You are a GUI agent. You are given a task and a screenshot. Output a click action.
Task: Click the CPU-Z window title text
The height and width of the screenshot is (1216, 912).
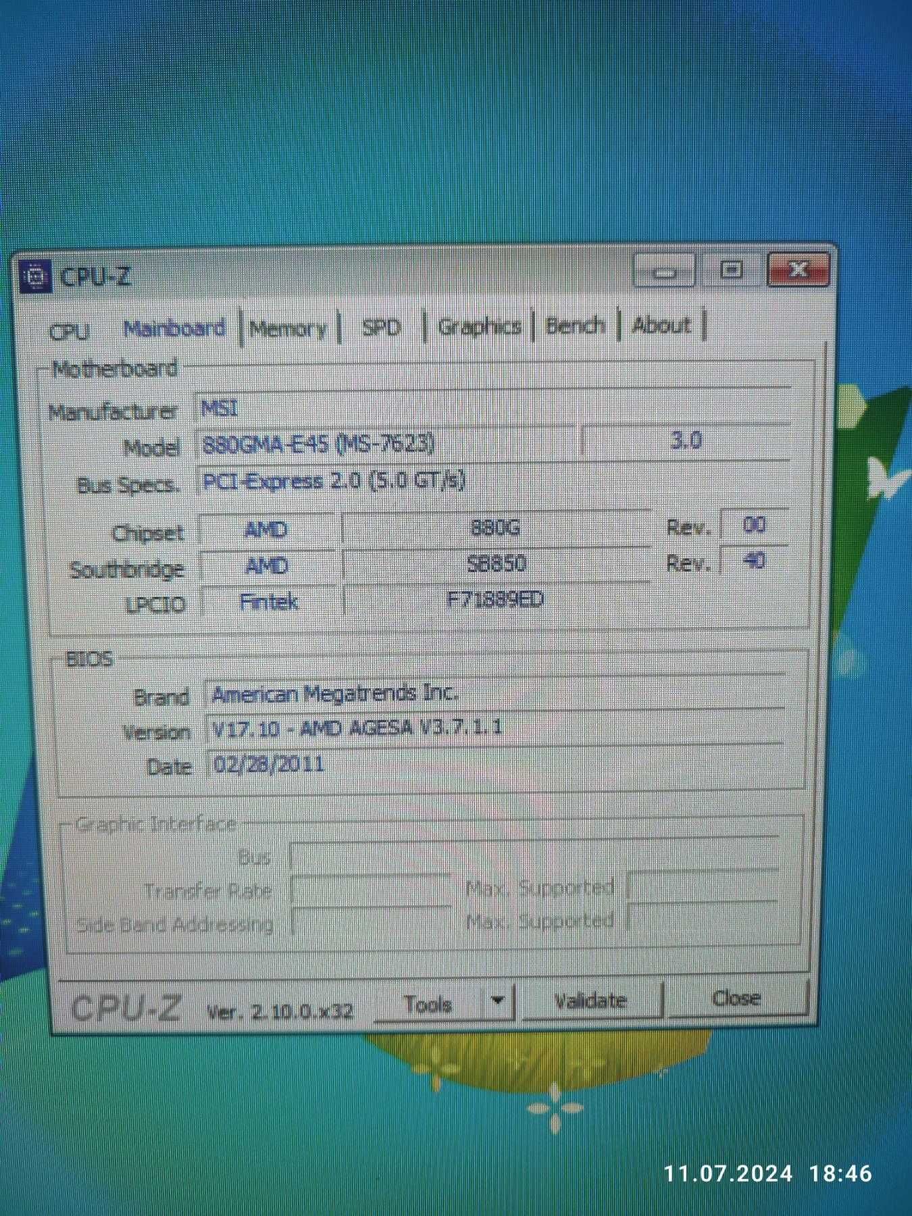coord(95,276)
